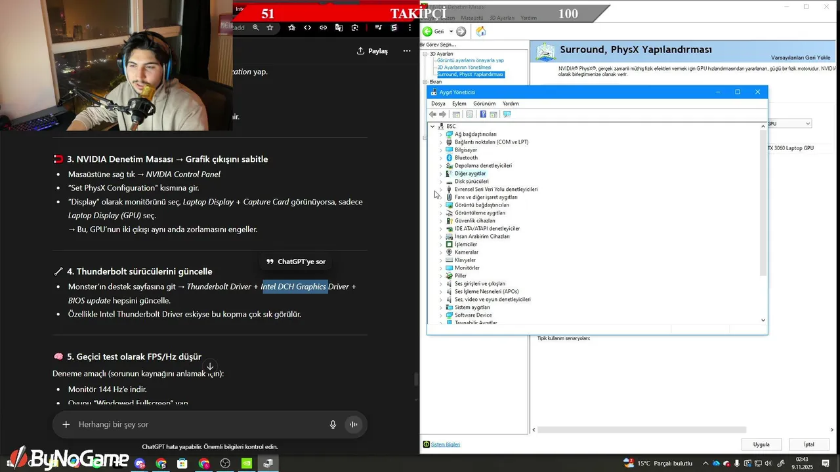Open the browser three-dot menu
840x472 pixels.
(x=410, y=28)
